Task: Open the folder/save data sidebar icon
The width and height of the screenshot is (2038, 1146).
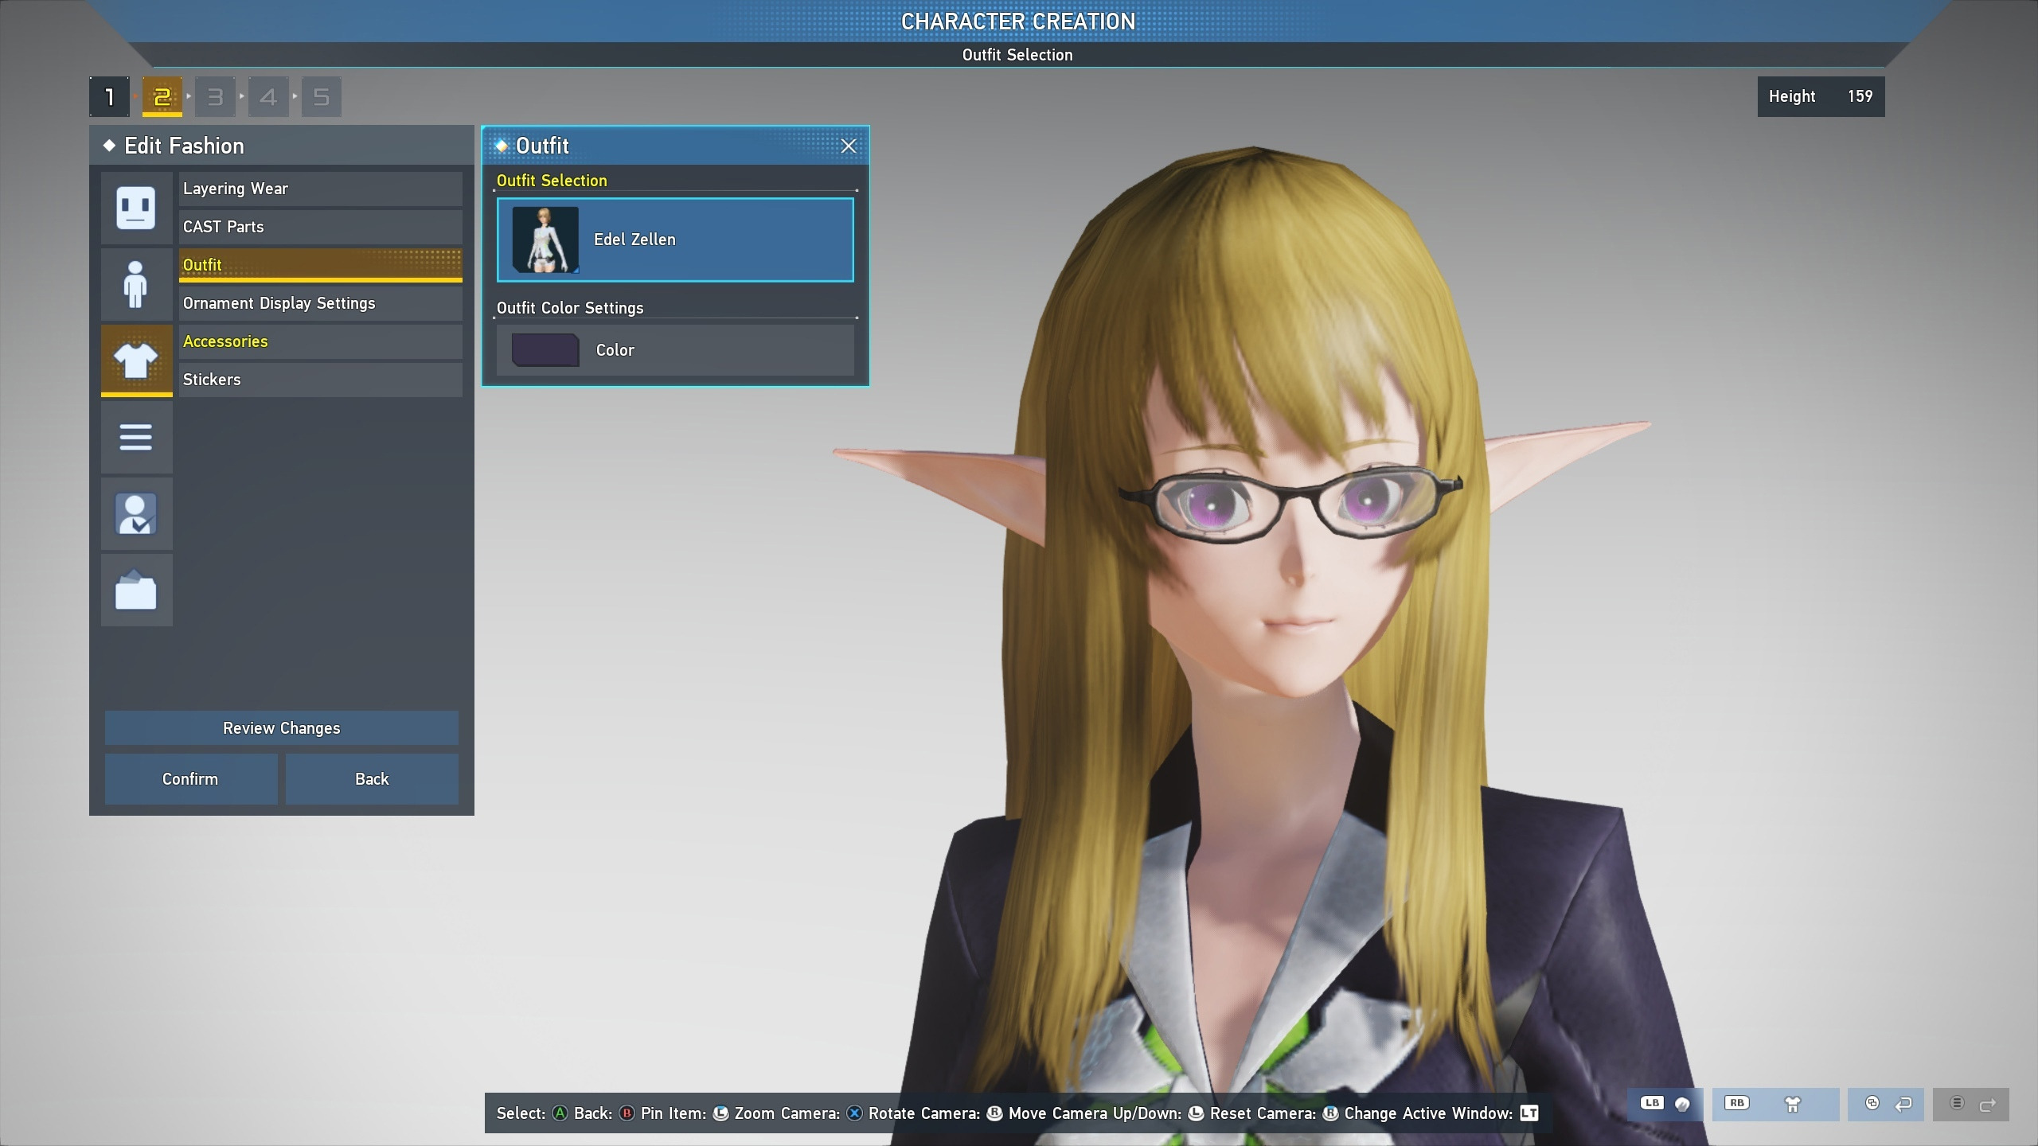Action: coord(136,591)
